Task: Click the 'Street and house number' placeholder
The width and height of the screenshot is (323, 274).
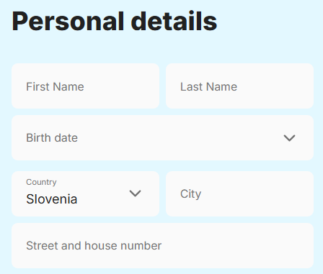Action: [x=94, y=246]
